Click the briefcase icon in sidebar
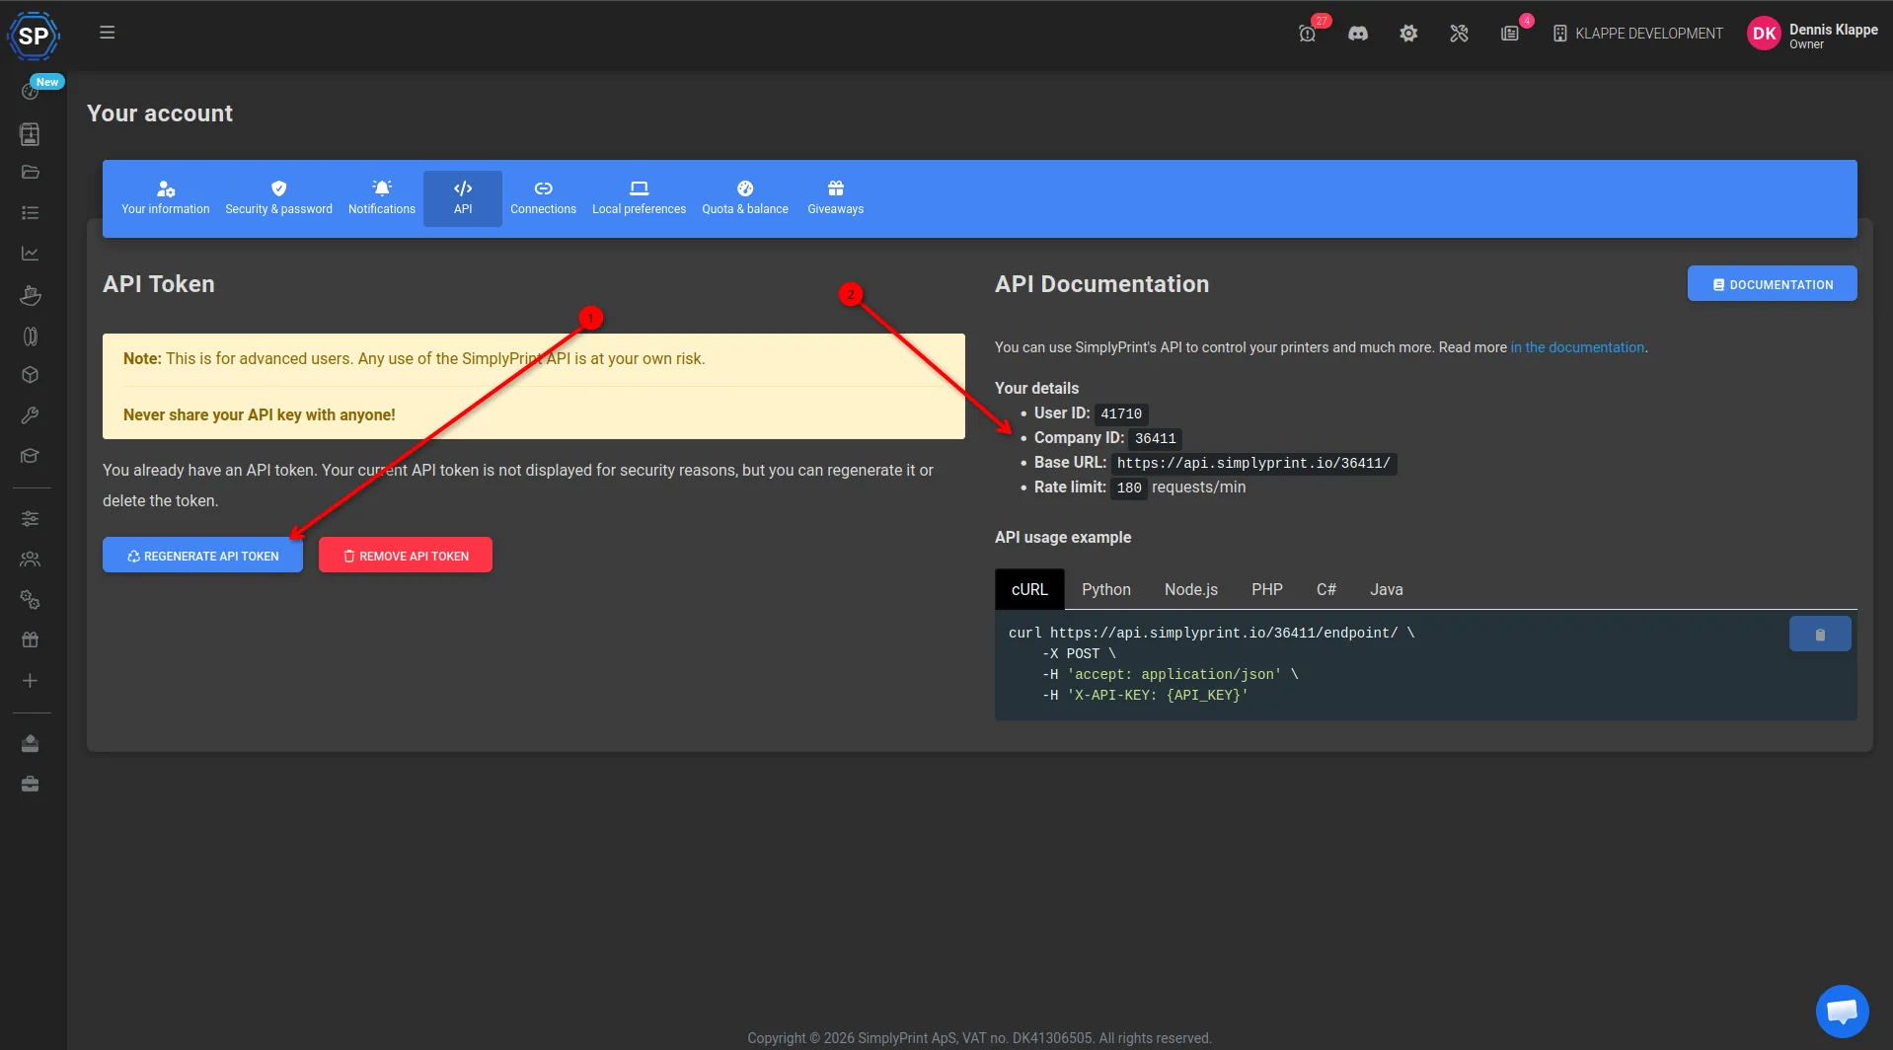The height and width of the screenshot is (1050, 1893). [31, 785]
